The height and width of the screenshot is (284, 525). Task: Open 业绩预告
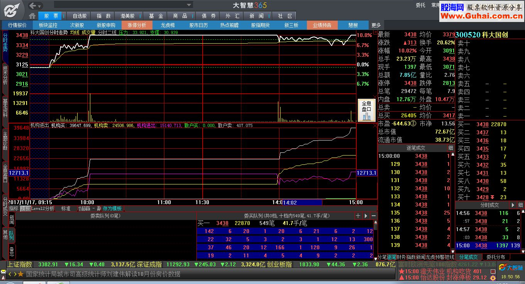(x=322, y=25)
